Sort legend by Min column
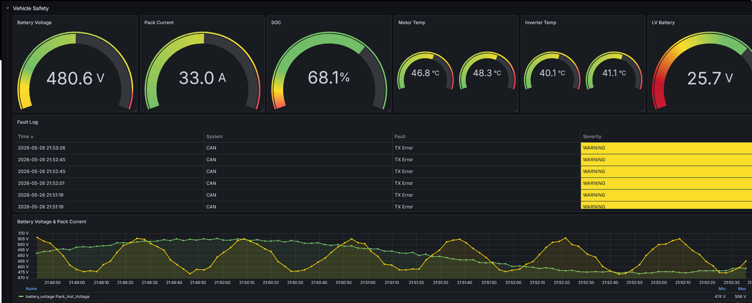The height and width of the screenshot is (303, 752). tap(722, 289)
